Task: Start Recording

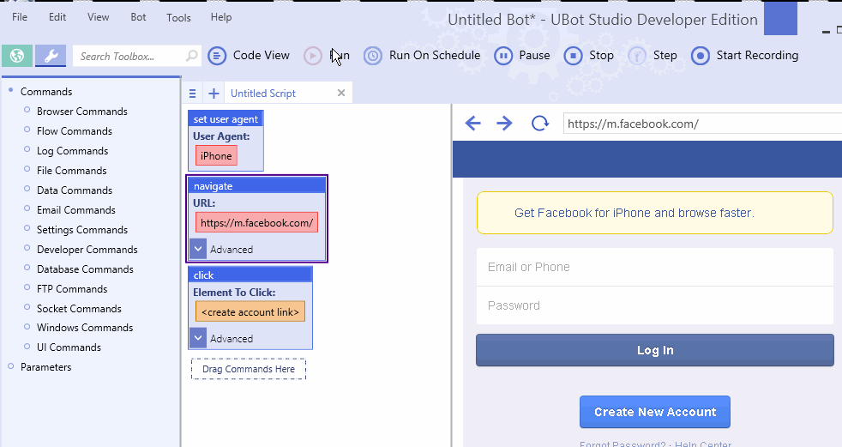Action: pos(745,55)
